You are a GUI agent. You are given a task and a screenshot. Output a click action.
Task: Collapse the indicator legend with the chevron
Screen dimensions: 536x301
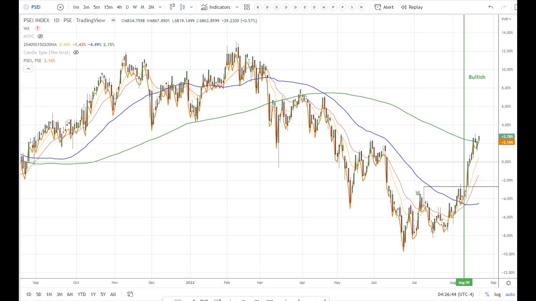click(x=28, y=69)
